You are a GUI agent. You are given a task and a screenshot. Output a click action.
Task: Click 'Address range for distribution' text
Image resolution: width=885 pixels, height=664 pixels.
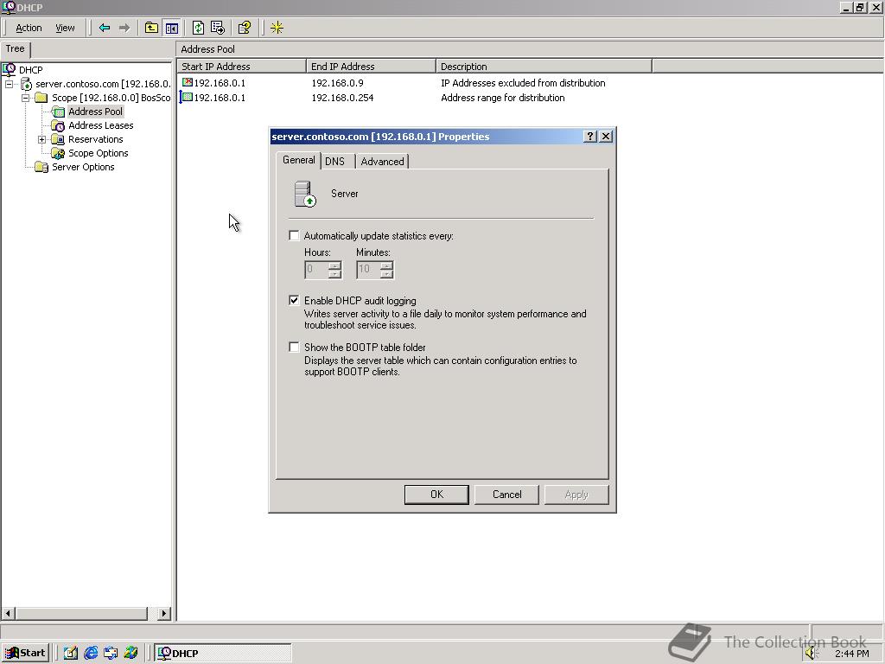[502, 98]
